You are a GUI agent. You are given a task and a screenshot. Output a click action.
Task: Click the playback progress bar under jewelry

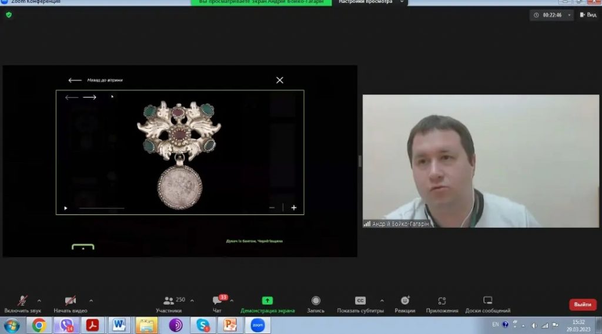pos(102,208)
